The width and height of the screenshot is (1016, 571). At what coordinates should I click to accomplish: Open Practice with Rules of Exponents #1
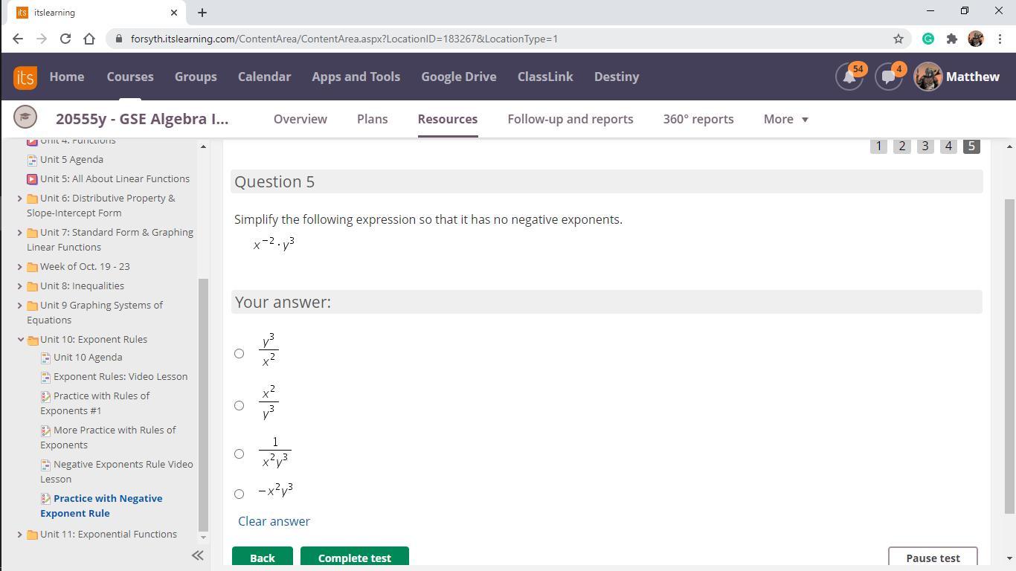click(94, 404)
